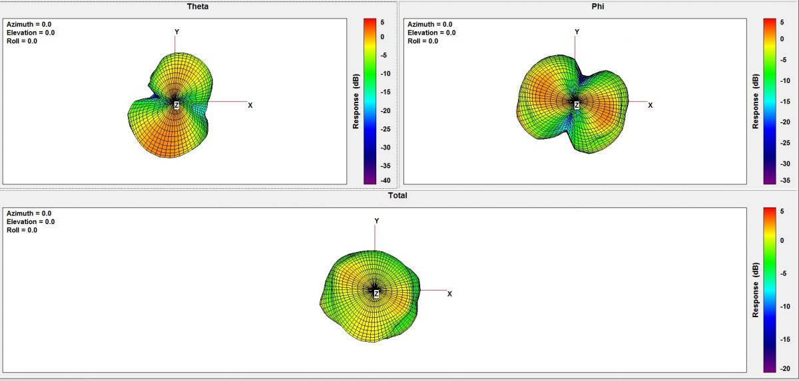Click the X axis label in Theta plot

(250, 105)
